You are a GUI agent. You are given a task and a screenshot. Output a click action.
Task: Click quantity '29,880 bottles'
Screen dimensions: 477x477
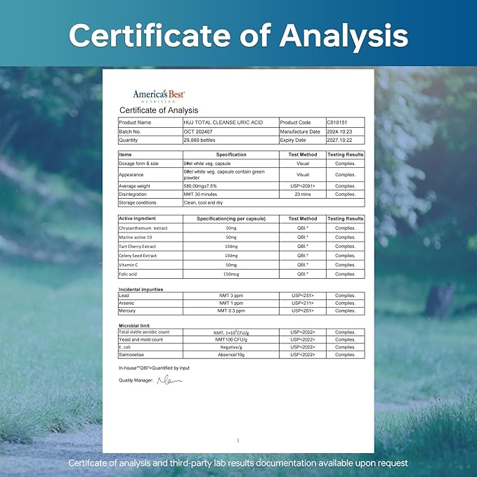[x=200, y=140]
